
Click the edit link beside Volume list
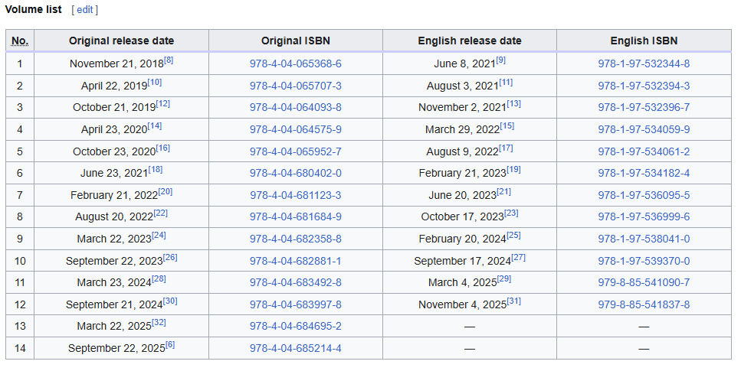84,10
